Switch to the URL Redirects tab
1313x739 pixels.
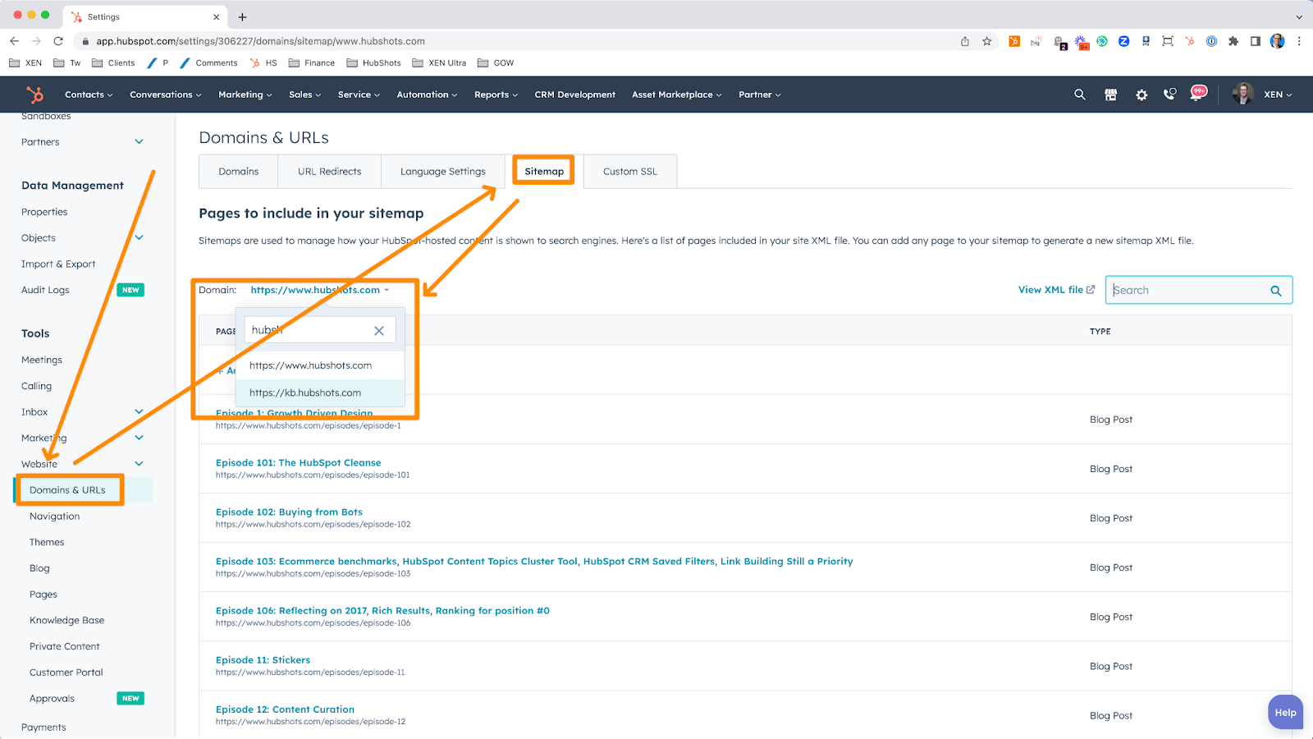(x=329, y=172)
